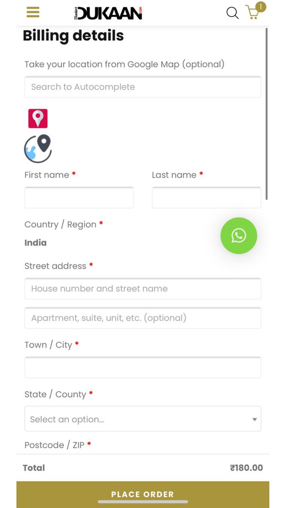The width and height of the screenshot is (286, 508).
Task: Click the India country text
Action: 36,243
